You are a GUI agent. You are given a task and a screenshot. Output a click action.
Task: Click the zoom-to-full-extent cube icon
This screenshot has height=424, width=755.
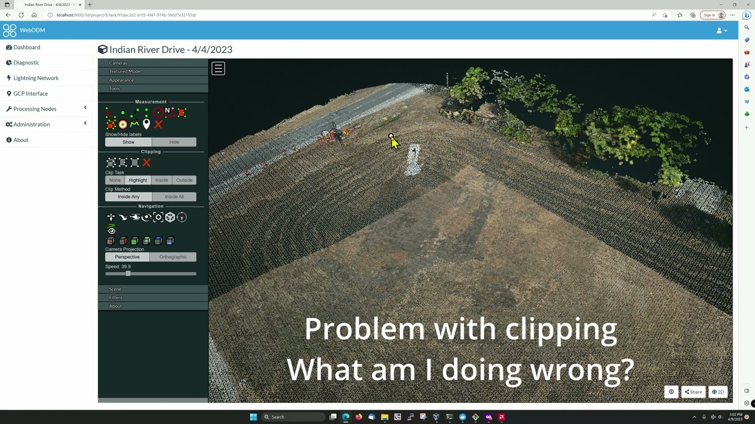pyautogui.click(x=170, y=217)
